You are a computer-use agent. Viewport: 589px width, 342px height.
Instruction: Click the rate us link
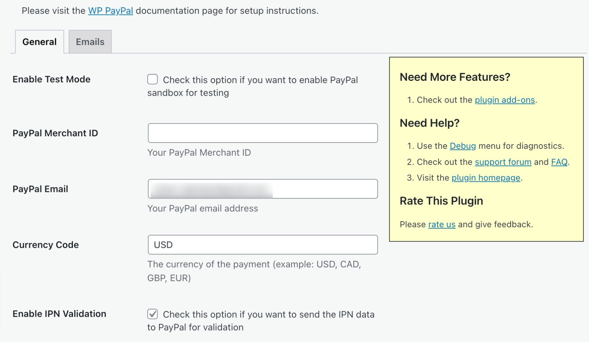(x=441, y=224)
